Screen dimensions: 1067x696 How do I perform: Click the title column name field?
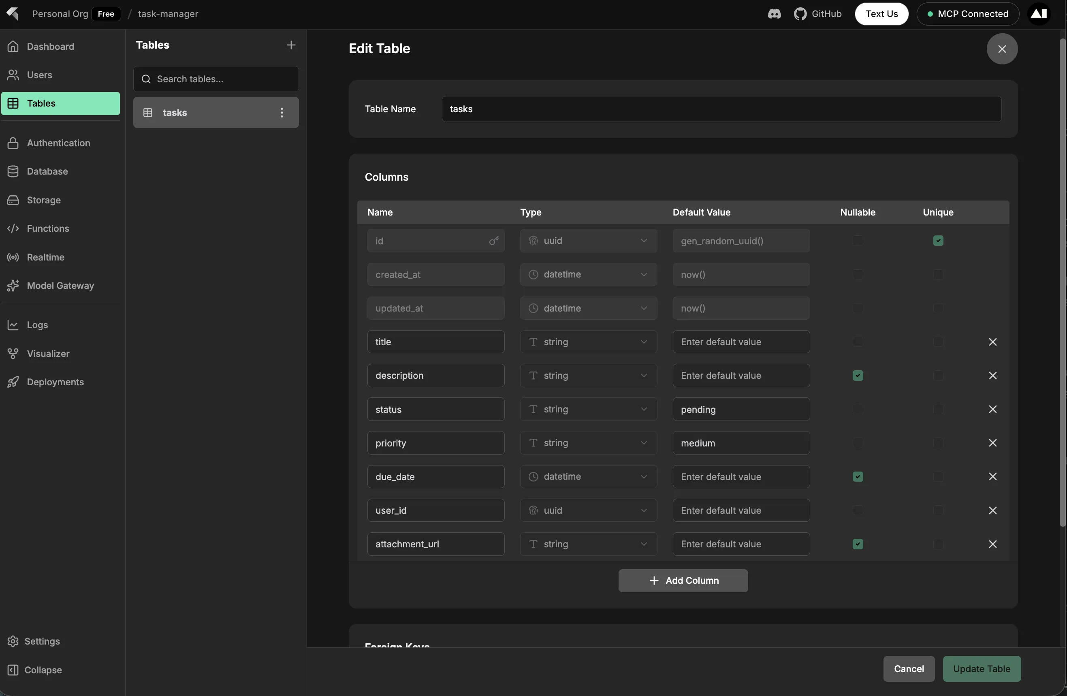tap(436, 342)
